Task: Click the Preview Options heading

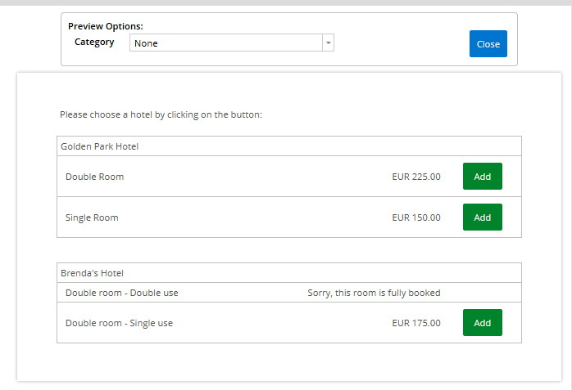Action: coord(106,27)
